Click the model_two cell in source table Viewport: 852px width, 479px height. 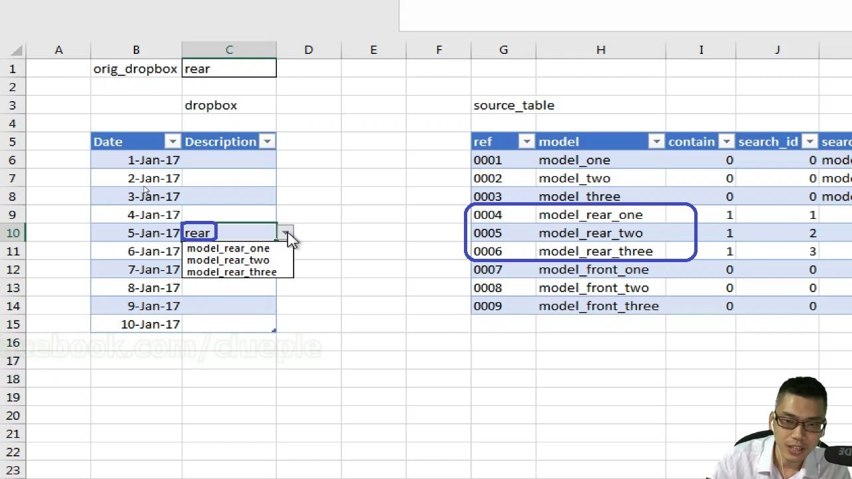coord(600,178)
